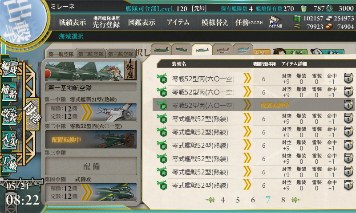Toggle lock on first 零戦52型丙(六〇一空) row
Viewport: 356px width, 213px height.
point(348,79)
